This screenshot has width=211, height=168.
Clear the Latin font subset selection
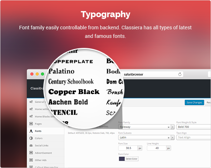pyautogui.click(x=168, y=138)
